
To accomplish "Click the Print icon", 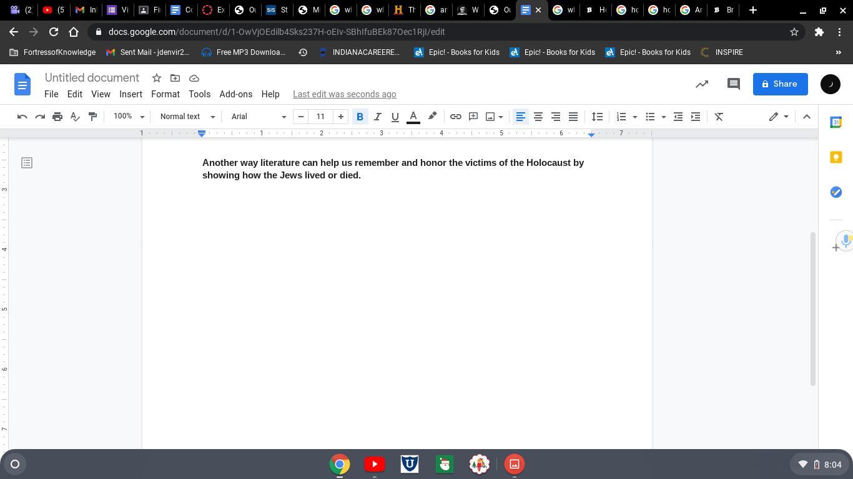I will point(57,117).
